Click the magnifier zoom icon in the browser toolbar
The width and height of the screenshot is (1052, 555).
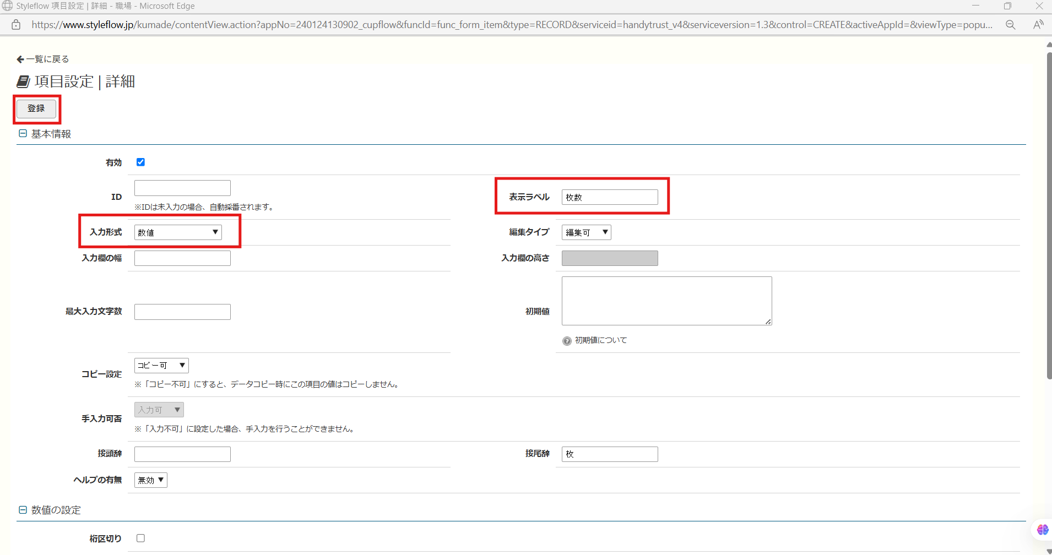click(1011, 25)
